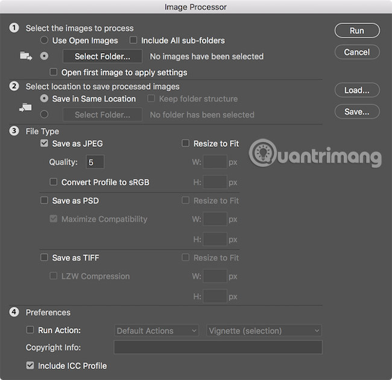Screen dimensions: 392x380
Task: Check Open first image to apply settings
Action: pos(54,72)
